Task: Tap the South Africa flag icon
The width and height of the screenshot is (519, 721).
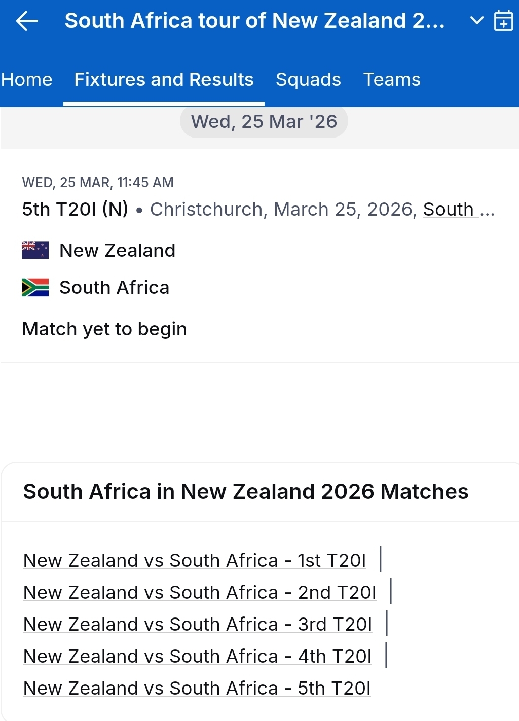Action: tap(35, 287)
